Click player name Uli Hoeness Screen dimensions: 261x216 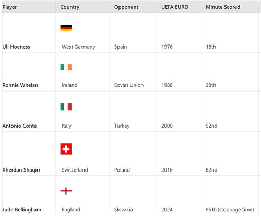click(16, 47)
